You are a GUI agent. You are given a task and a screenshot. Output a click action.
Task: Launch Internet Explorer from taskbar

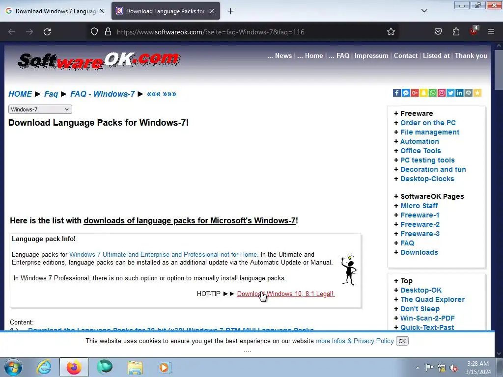coord(44,367)
